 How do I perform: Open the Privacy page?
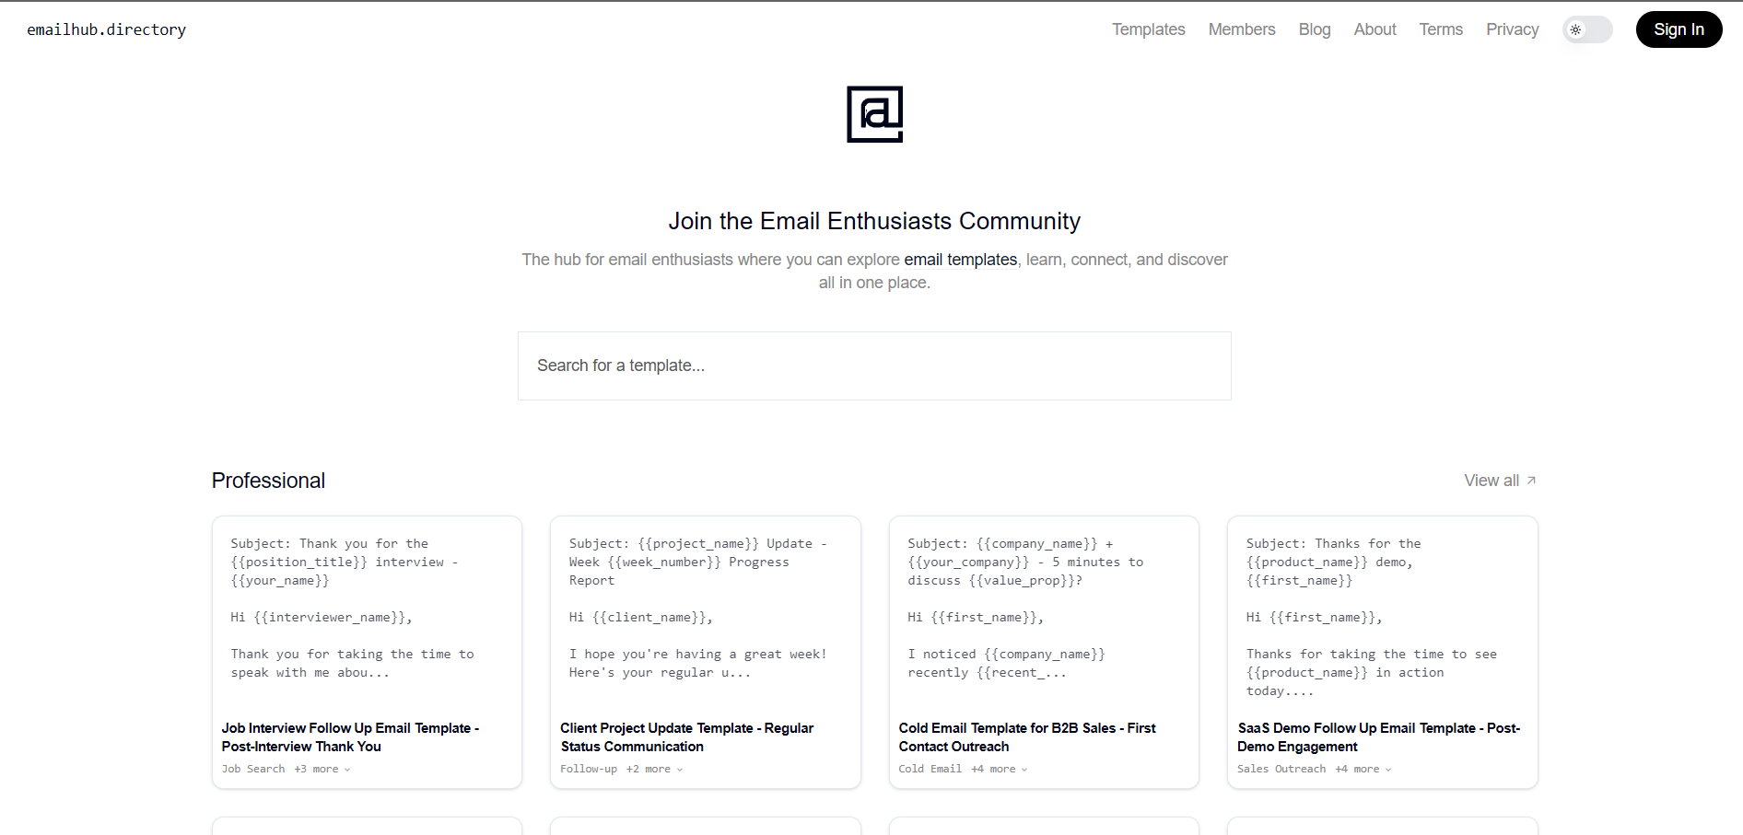click(x=1512, y=29)
